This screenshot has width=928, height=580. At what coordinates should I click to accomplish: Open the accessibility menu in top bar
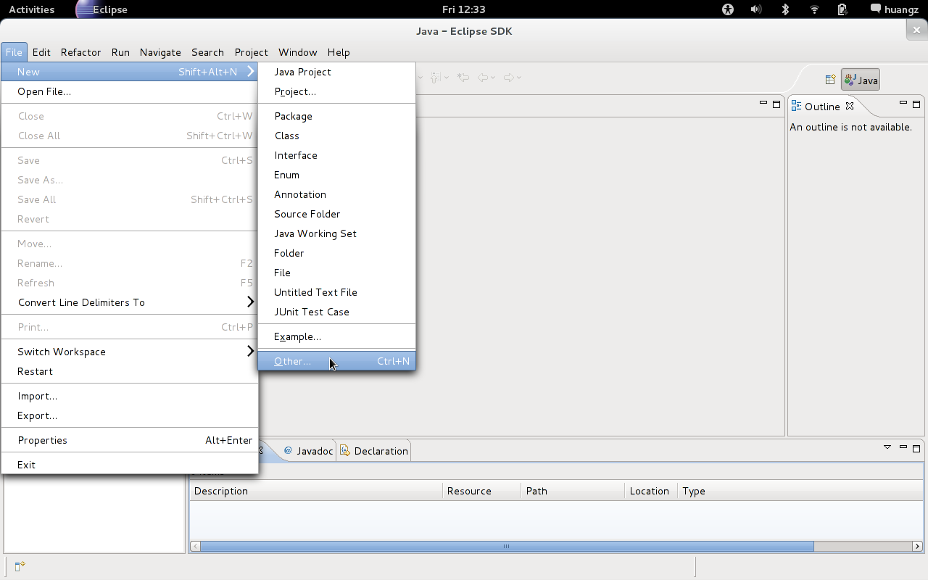tap(728, 9)
